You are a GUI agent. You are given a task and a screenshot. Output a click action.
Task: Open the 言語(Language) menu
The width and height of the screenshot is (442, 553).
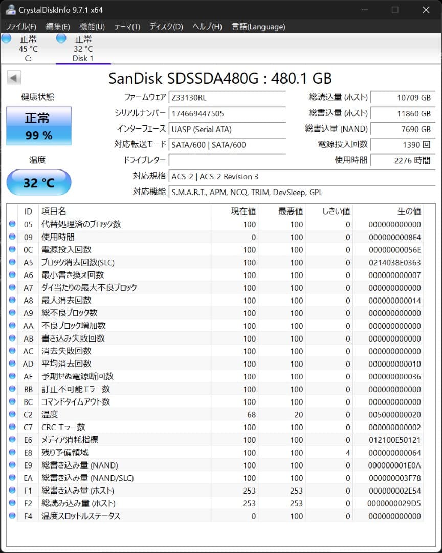click(x=258, y=26)
